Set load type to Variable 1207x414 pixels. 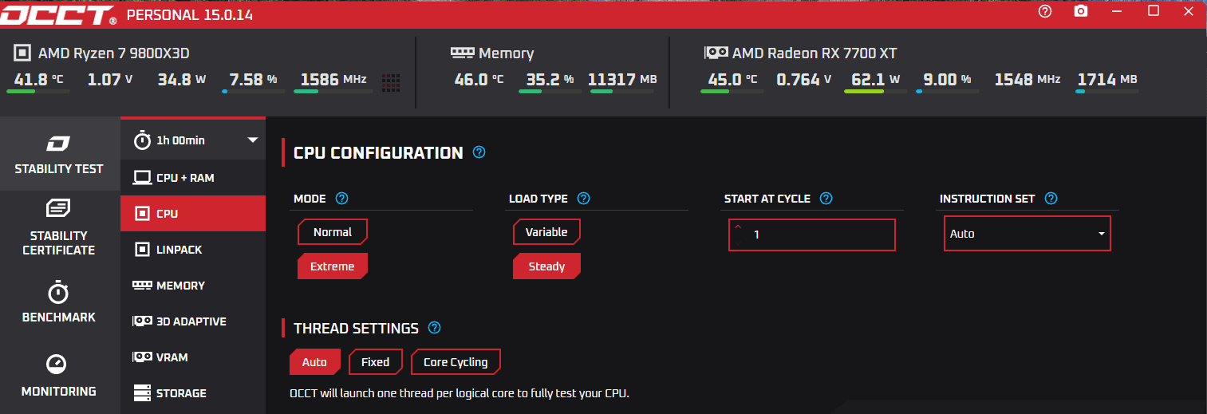click(x=546, y=232)
